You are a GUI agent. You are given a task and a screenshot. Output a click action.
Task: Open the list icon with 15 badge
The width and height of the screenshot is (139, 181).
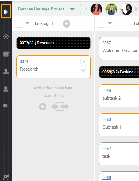pos(6,54)
